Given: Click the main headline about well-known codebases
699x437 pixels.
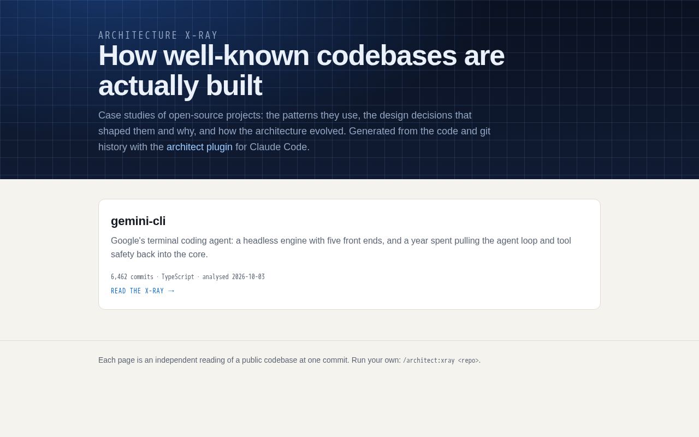Looking at the screenshot, I should pyautogui.click(x=301, y=70).
